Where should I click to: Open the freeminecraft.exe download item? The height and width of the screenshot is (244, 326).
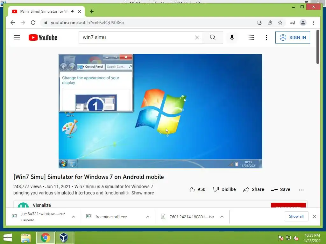tap(111, 217)
